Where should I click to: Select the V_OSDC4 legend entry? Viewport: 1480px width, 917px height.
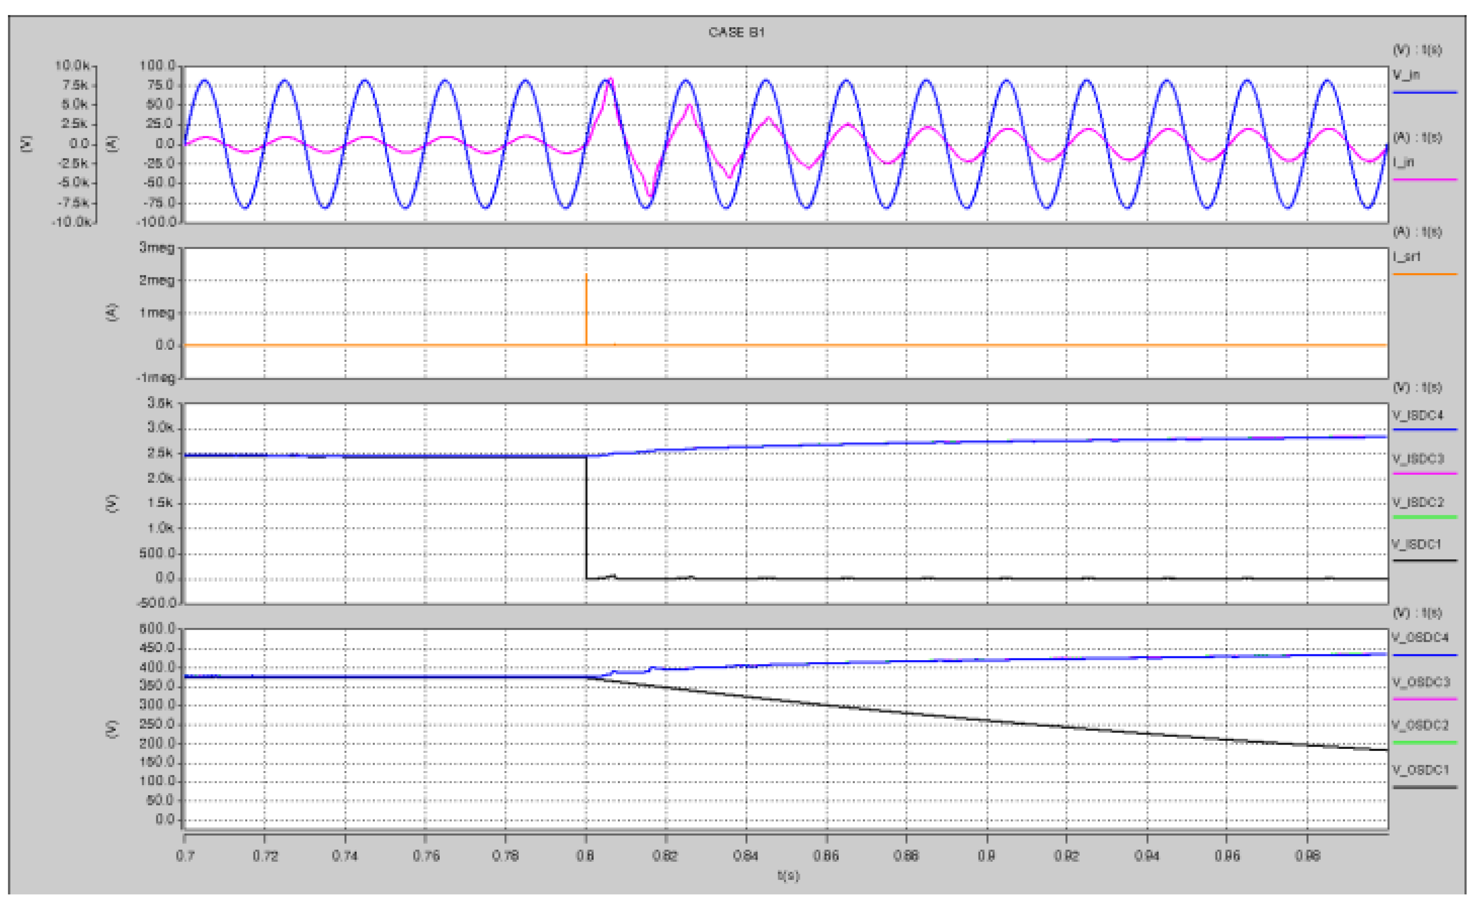click(1419, 638)
